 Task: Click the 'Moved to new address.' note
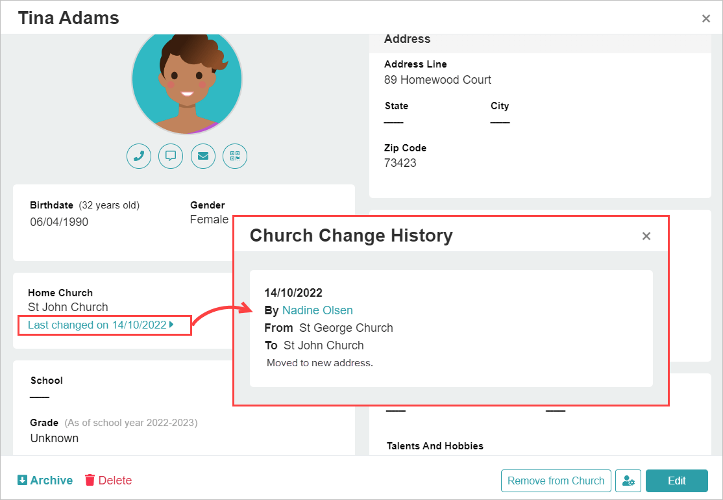click(x=320, y=363)
